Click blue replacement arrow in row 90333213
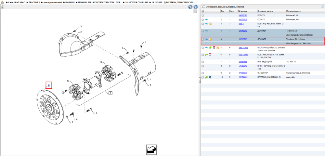The height and width of the screenshot is (156, 325). click(206, 39)
